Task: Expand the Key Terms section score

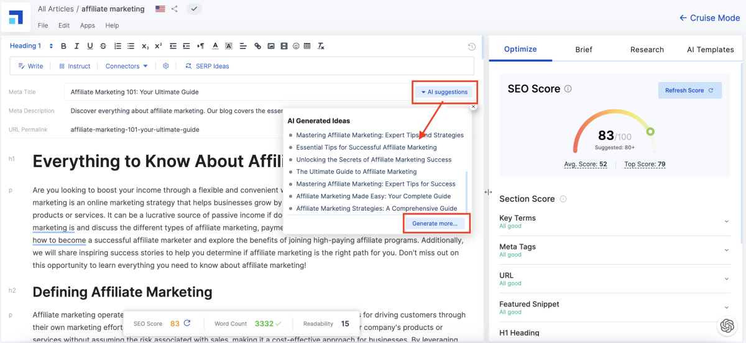Action: pos(726,222)
